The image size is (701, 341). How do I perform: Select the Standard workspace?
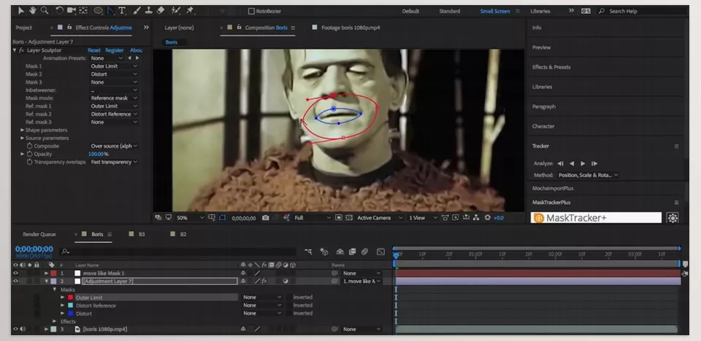(449, 11)
